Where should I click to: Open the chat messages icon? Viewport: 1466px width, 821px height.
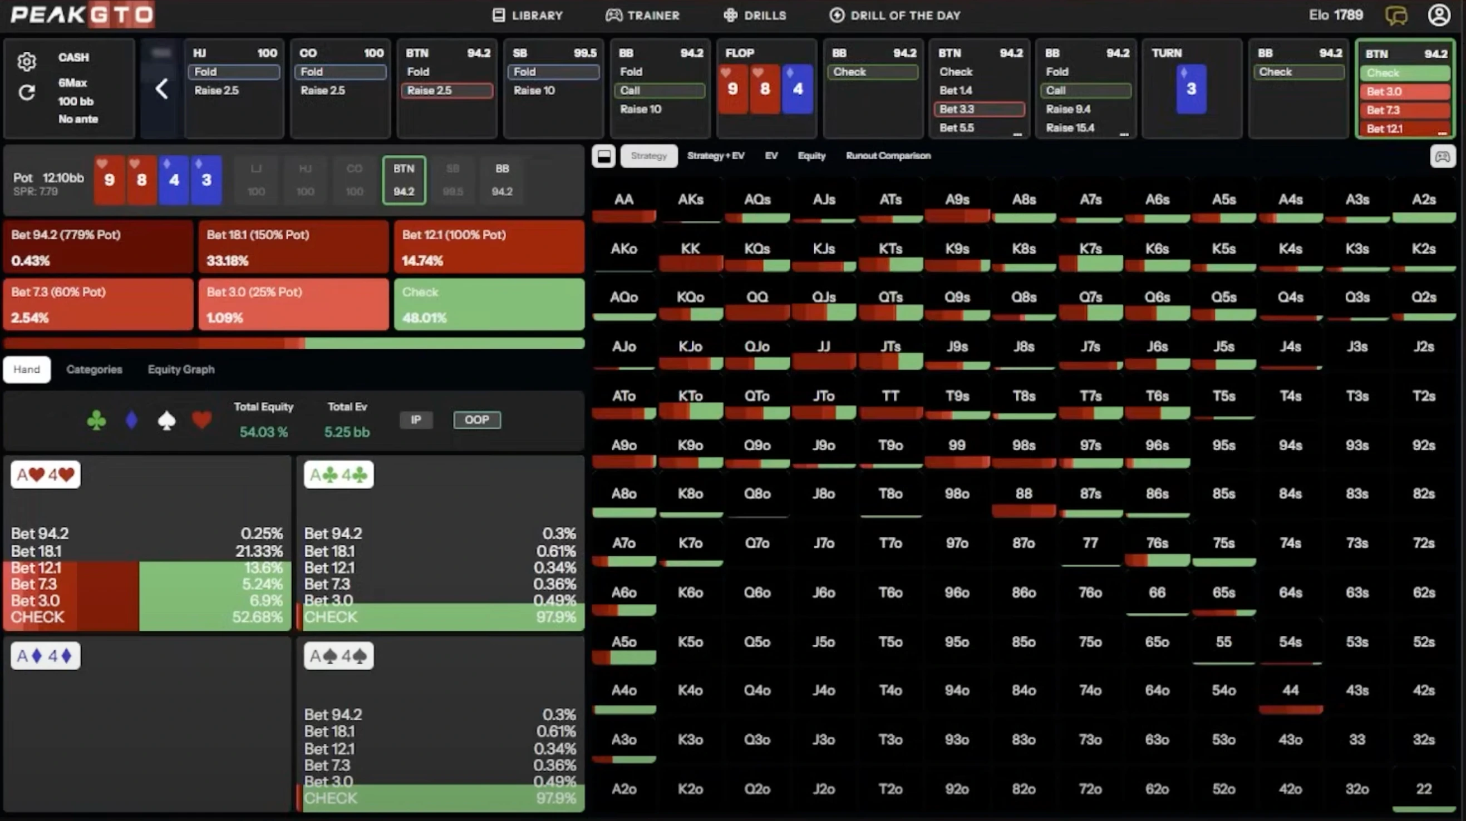click(1395, 16)
